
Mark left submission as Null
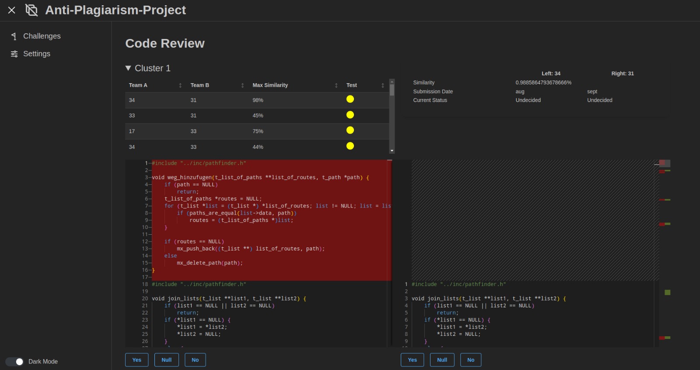pos(167,360)
